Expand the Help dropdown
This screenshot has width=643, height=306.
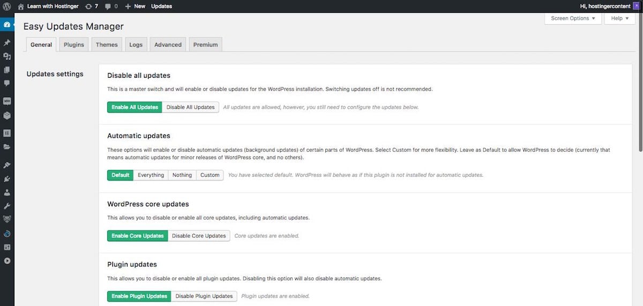[620, 18]
